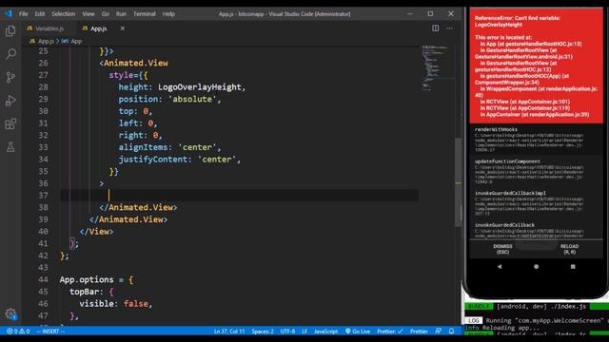Click invokeGuardedCallbackImpl stack frame
Screen dimensions: 609x342
(529, 202)
